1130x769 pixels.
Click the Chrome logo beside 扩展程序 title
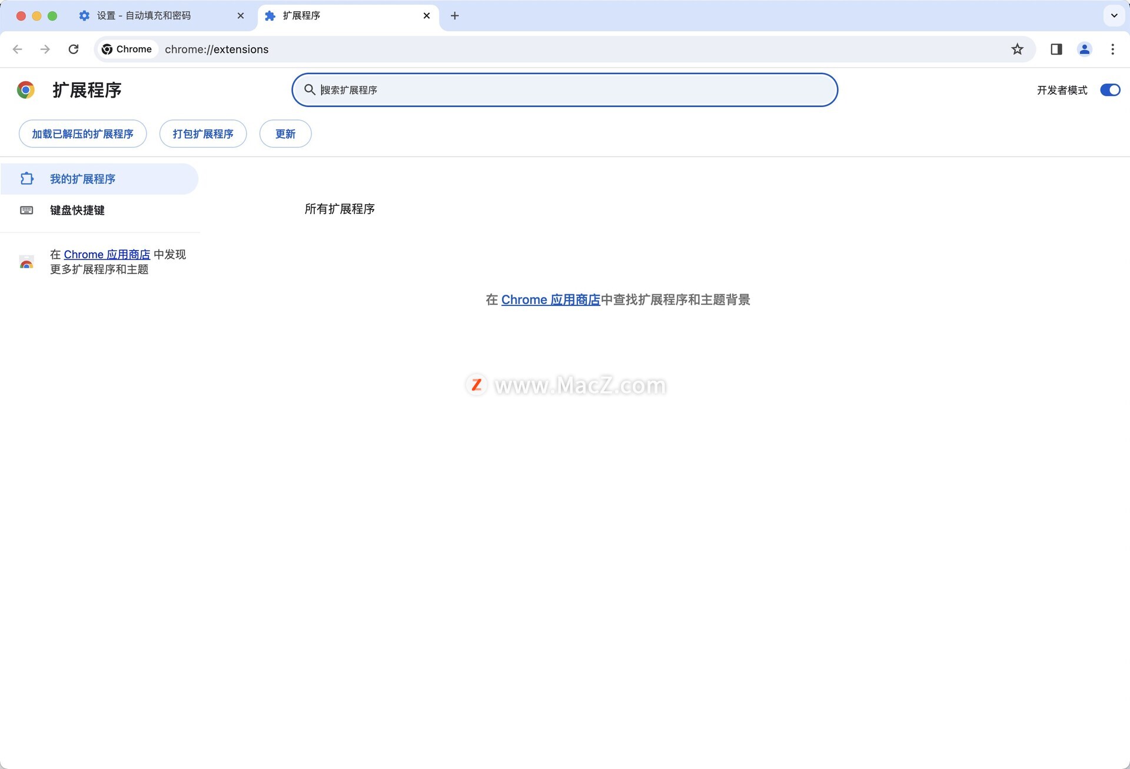coord(25,90)
